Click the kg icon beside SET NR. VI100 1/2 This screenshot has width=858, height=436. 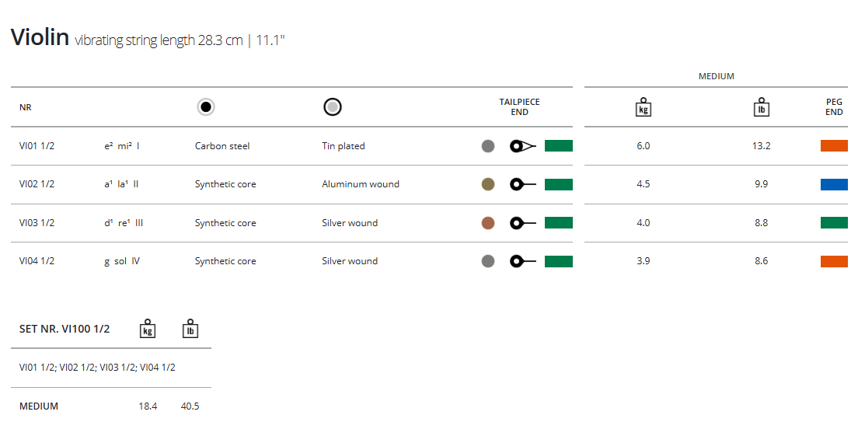click(147, 329)
